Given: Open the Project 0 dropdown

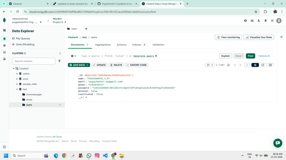Looking at the screenshot, I should [59, 22].
